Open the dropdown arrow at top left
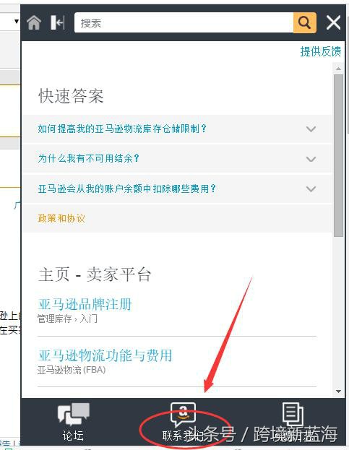The width and height of the screenshot is (349, 450). click(17, 21)
